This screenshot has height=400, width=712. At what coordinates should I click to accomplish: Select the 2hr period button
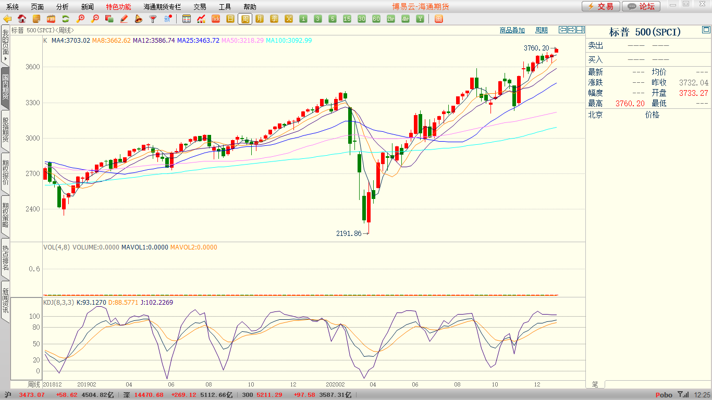(x=391, y=19)
